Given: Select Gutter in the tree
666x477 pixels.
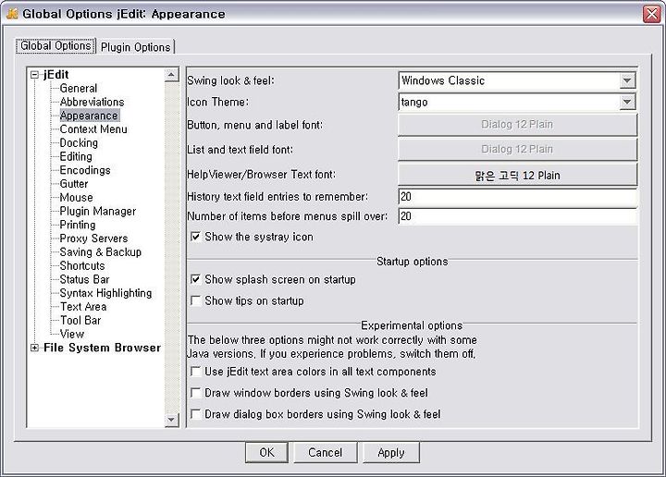Looking at the screenshot, I should click(74, 184).
